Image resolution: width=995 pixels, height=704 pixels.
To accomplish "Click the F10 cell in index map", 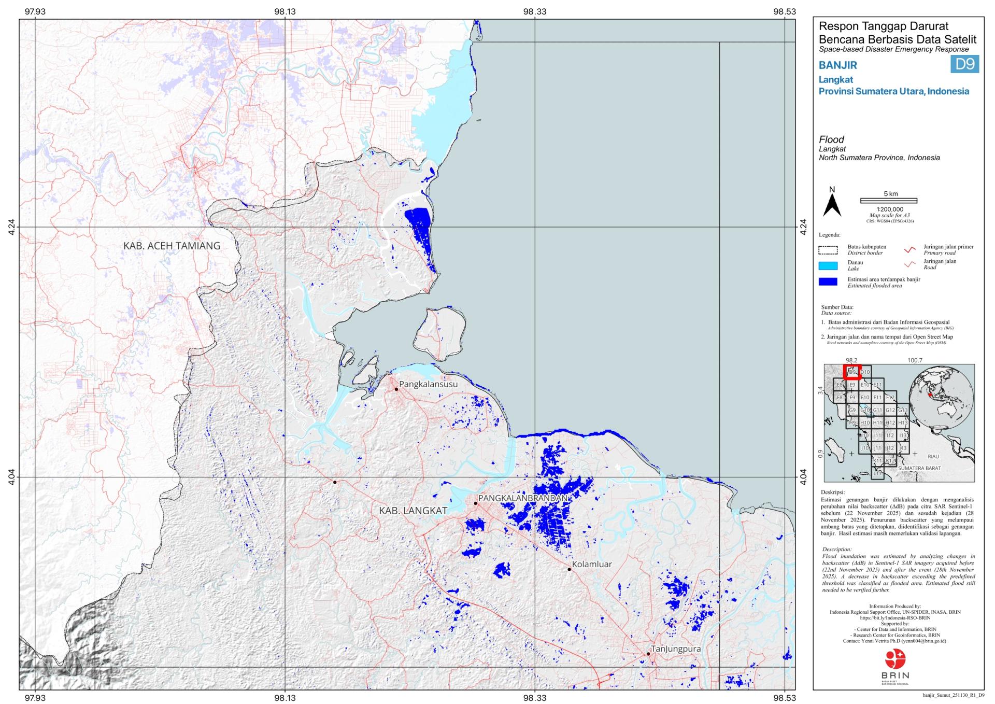I will [x=865, y=398].
